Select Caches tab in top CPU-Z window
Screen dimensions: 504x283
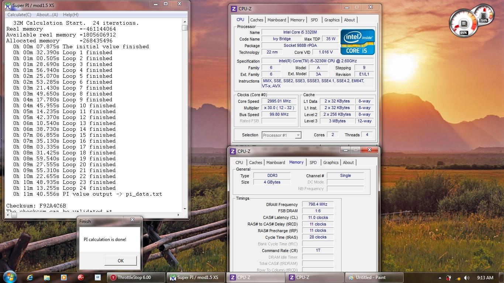coord(257,20)
